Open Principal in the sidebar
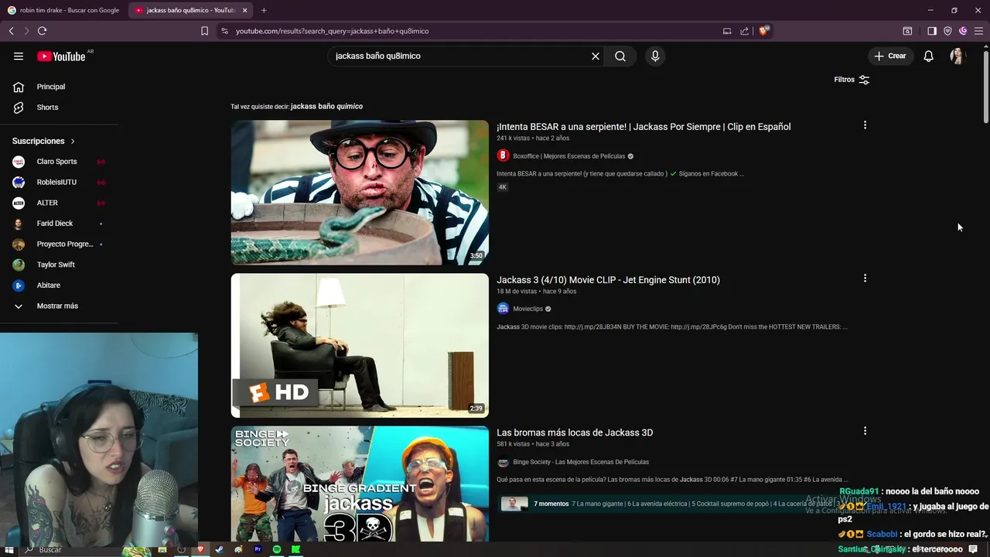The image size is (990, 557). [x=51, y=87]
